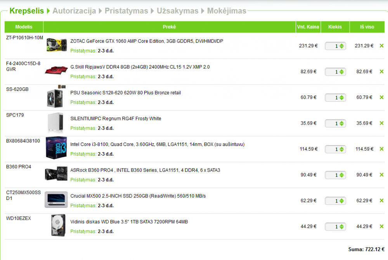Click the Kiekis column header
Viewport: 388px width, 260px height.
coord(335,27)
